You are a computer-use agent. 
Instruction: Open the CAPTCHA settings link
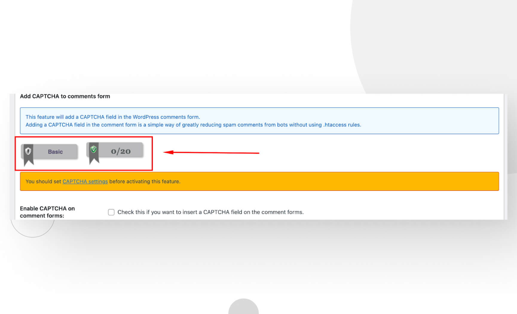pos(85,181)
